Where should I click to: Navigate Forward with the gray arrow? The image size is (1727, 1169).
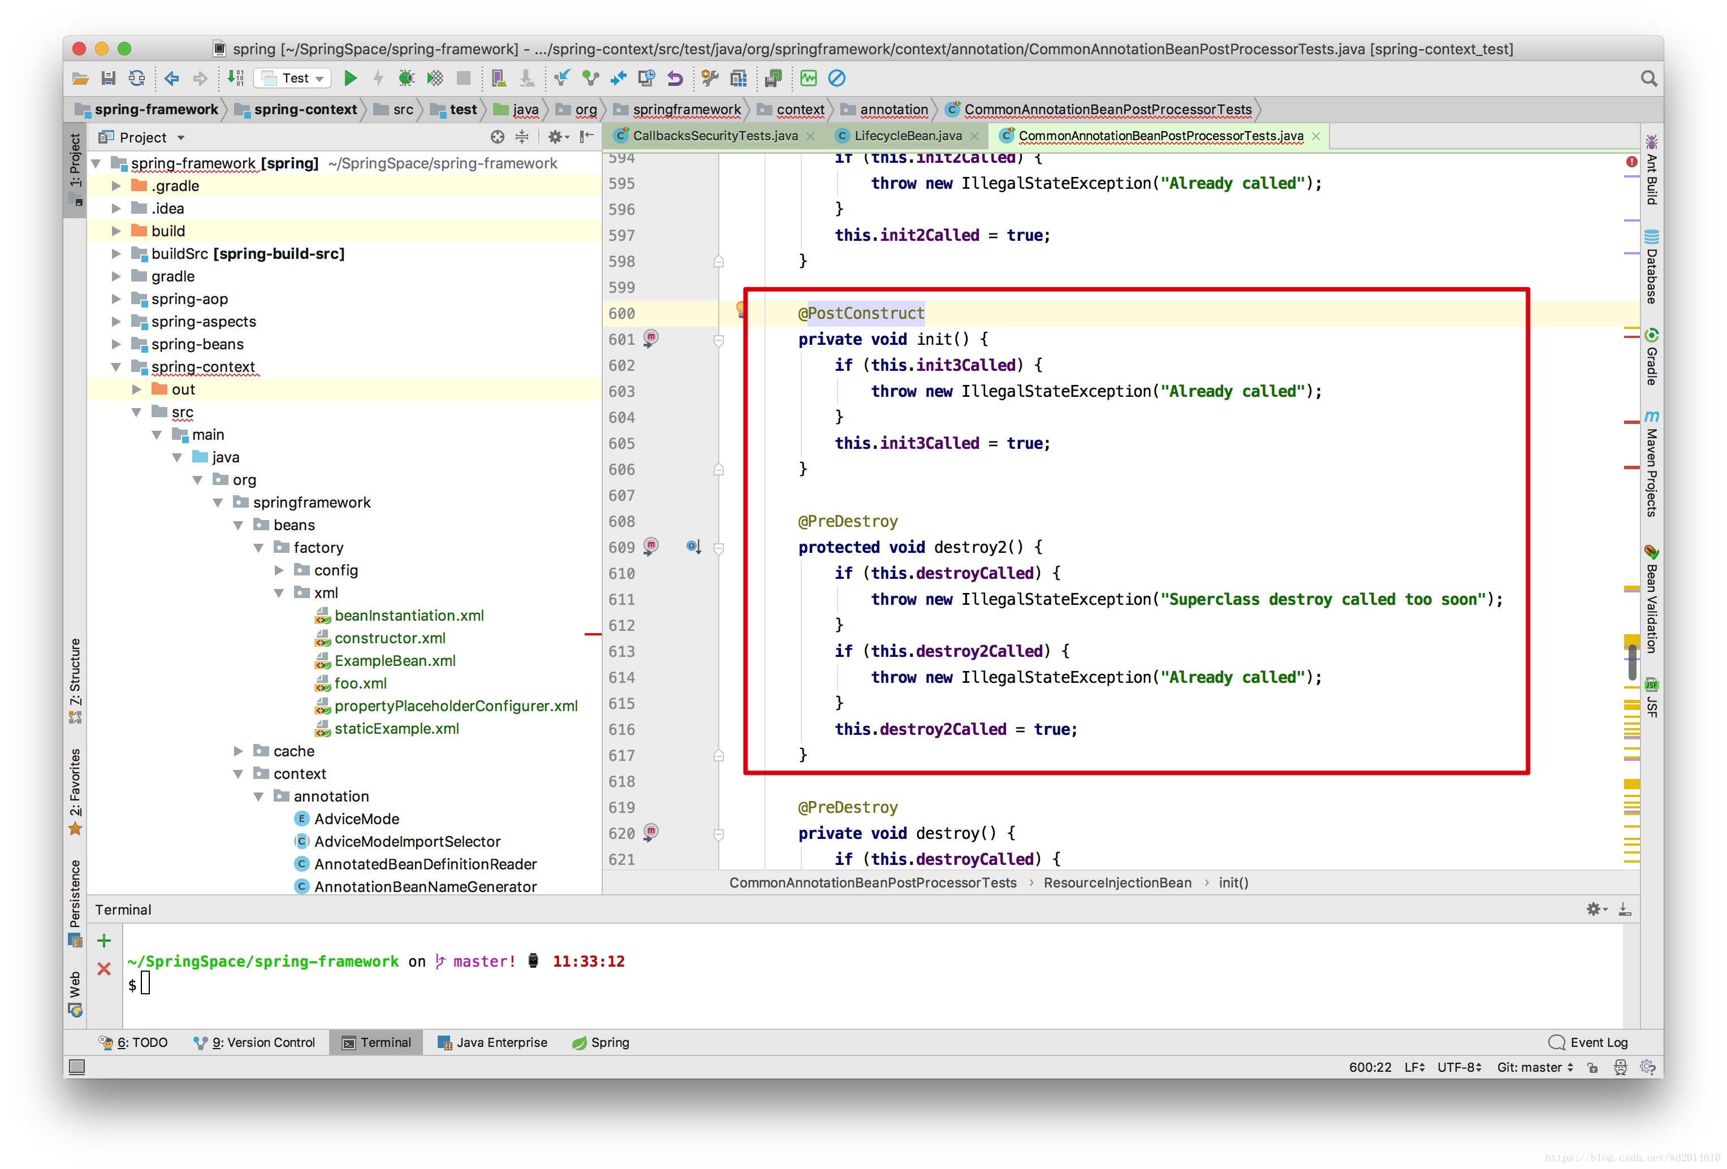[x=200, y=78]
